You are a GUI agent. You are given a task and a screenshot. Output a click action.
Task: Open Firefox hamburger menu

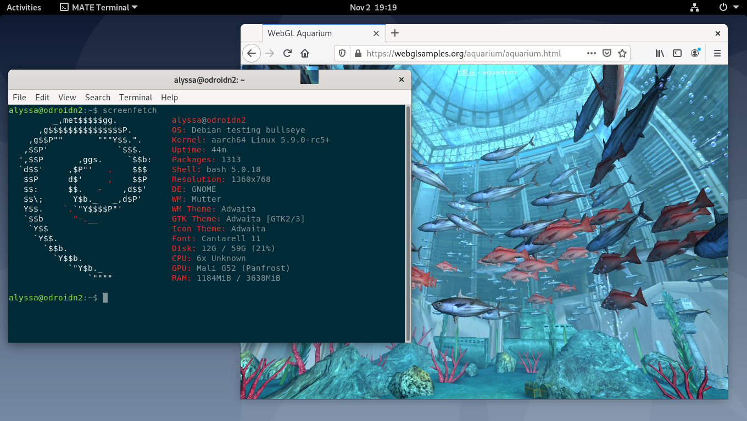[717, 53]
